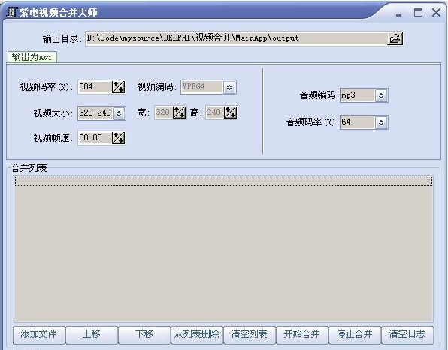
Task: Click the 上移 button
Action: point(92,334)
